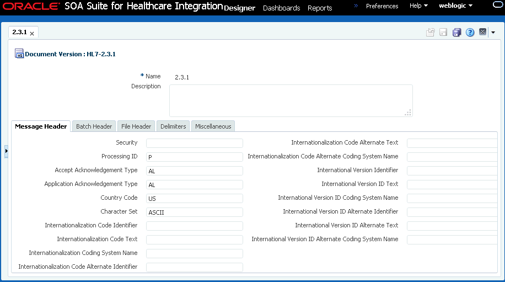Click the 'Document Version : HL7-2.3.1' heading
This screenshot has height=282, width=505.
tap(70, 54)
